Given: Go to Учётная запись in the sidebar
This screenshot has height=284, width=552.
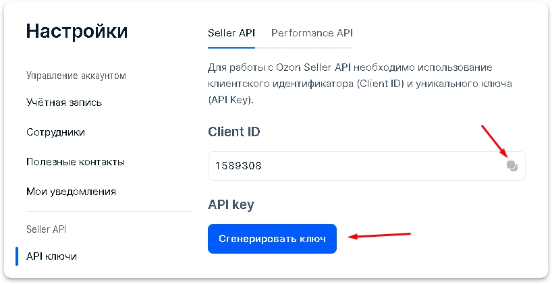Looking at the screenshot, I should pyautogui.click(x=64, y=103).
